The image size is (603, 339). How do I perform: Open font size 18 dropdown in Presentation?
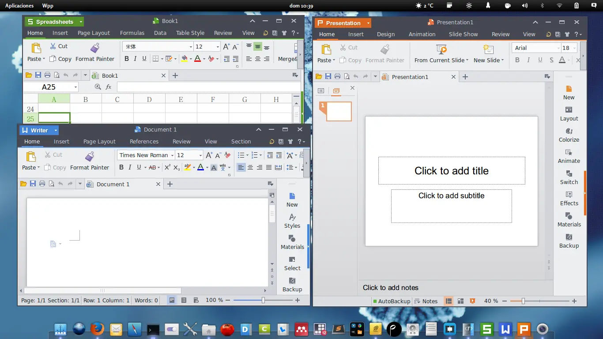tap(574, 48)
